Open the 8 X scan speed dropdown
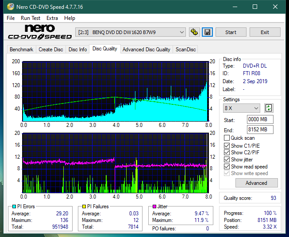289x237 pixels. click(x=242, y=108)
